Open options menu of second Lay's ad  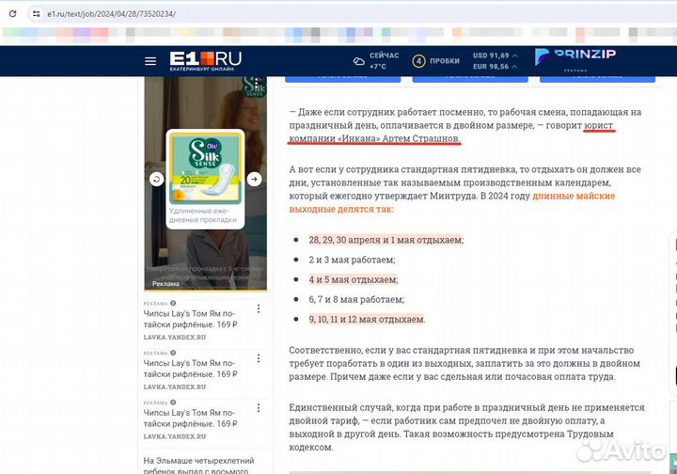[x=259, y=358]
